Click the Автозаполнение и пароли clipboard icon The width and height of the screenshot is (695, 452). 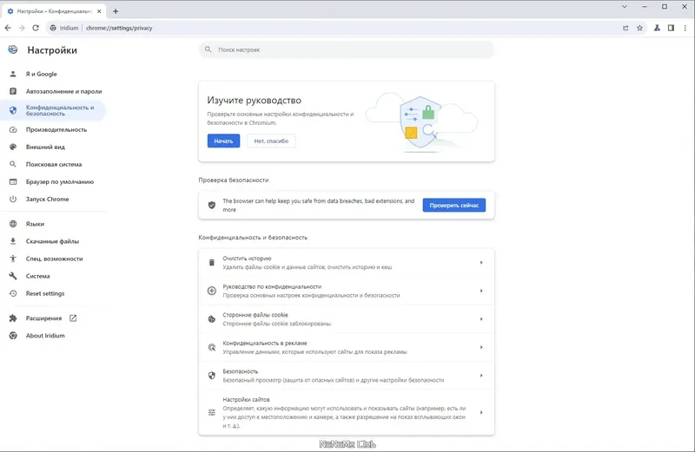click(x=13, y=91)
